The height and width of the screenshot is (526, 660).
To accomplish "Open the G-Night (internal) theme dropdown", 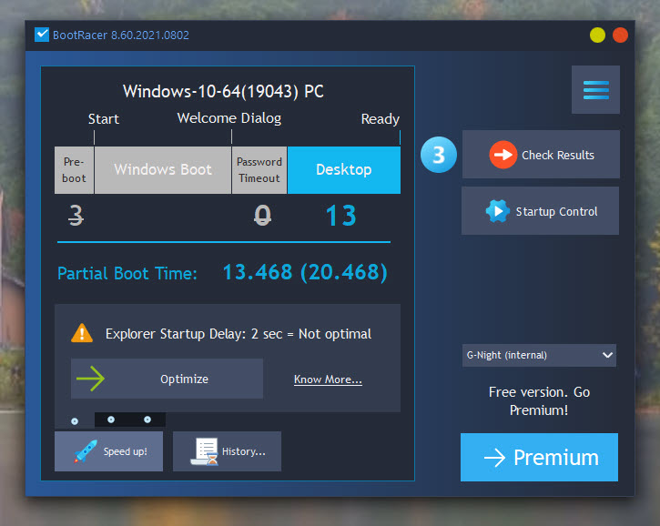I will (539, 355).
